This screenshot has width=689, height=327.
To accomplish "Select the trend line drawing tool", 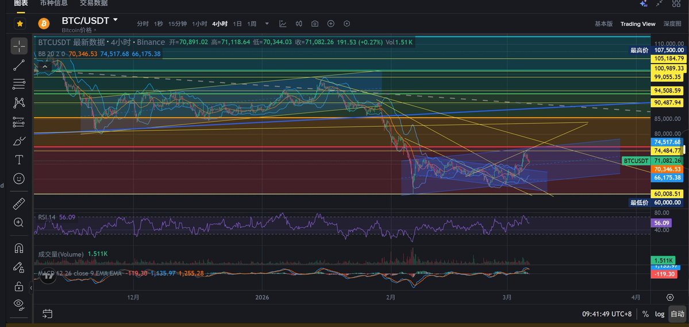I will [x=19, y=65].
